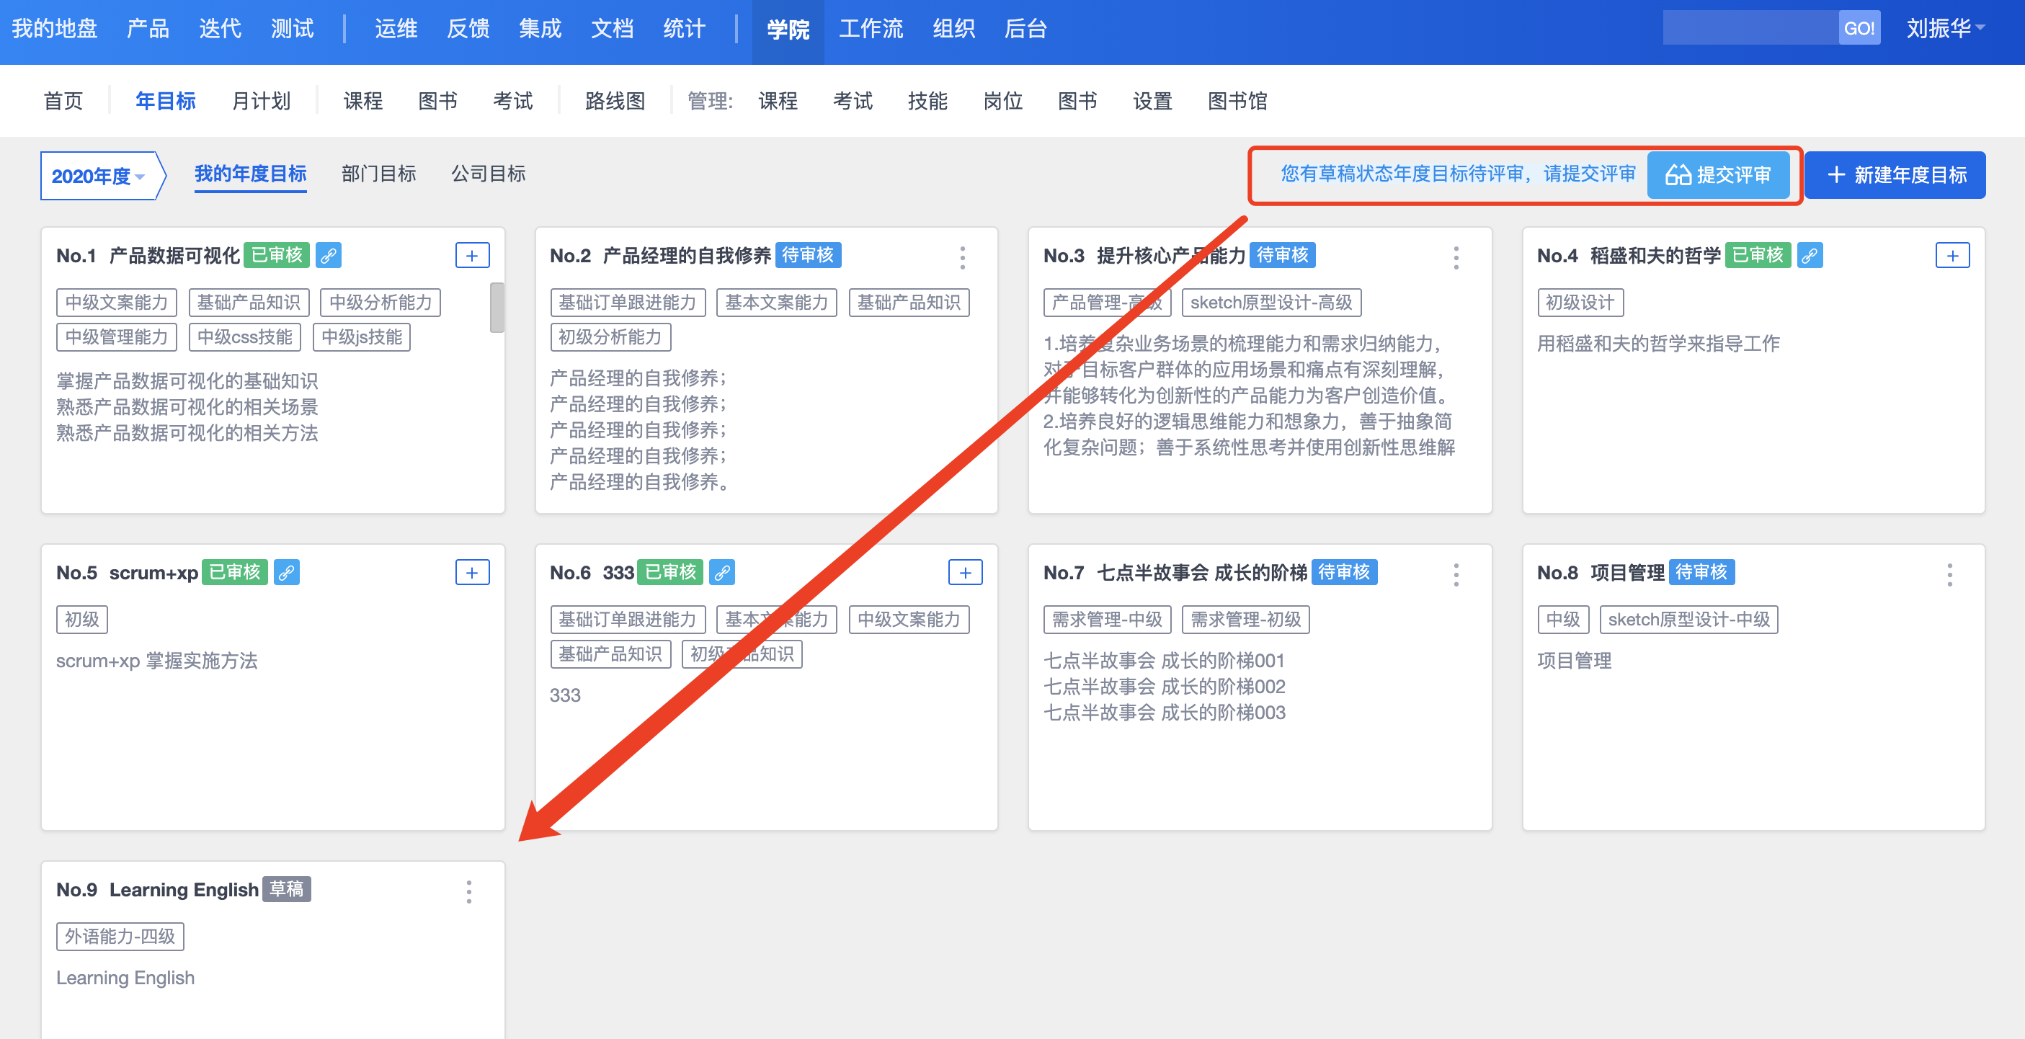Click the 草稿 status badge on No.9
This screenshot has width=2025, height=1039.
click(x=286, y=889)
